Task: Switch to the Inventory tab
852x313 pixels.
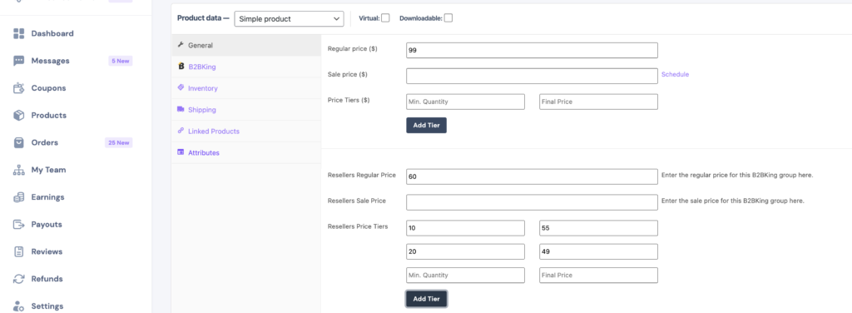Action: pyautogui.click(x=246, y=88)
